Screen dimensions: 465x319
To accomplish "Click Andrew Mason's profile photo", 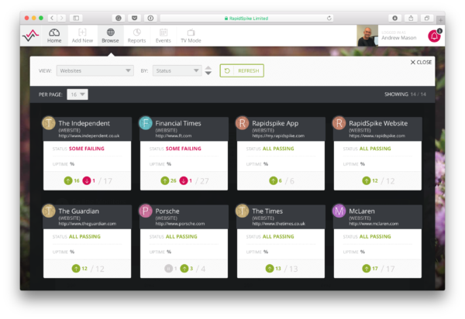I will point(367,36).
